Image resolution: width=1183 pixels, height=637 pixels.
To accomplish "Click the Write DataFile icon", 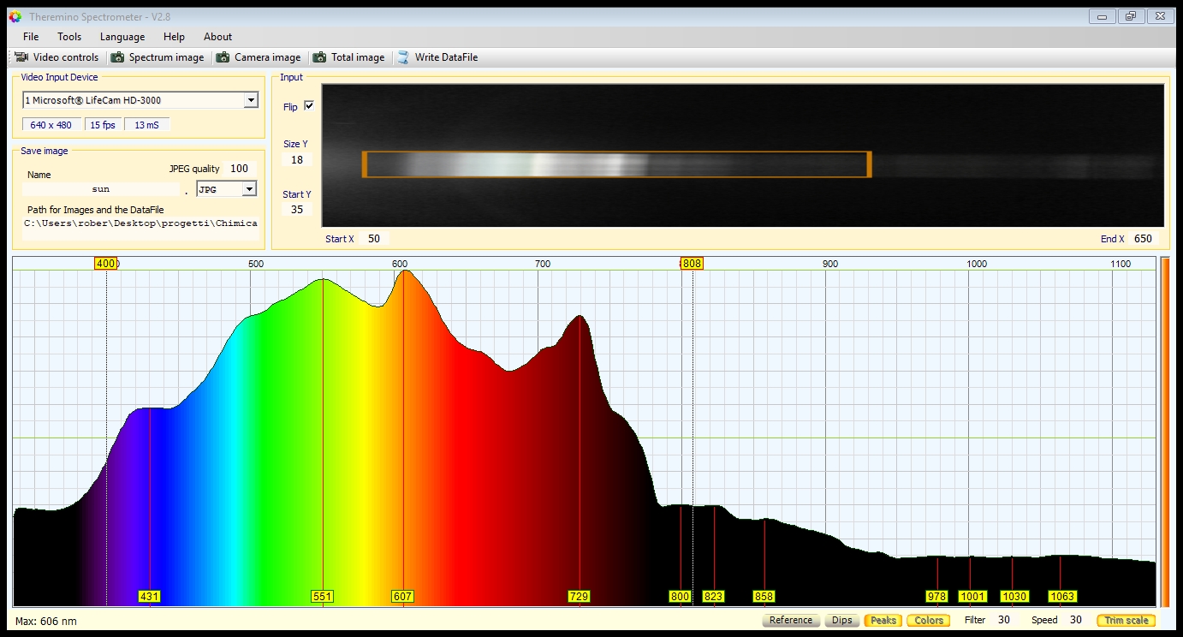I will 403,57.
